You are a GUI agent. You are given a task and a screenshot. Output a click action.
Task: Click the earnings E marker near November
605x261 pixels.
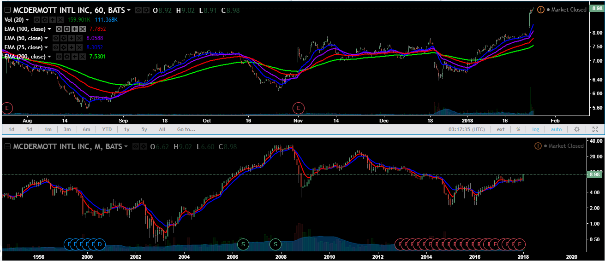(x=299, y=108)
